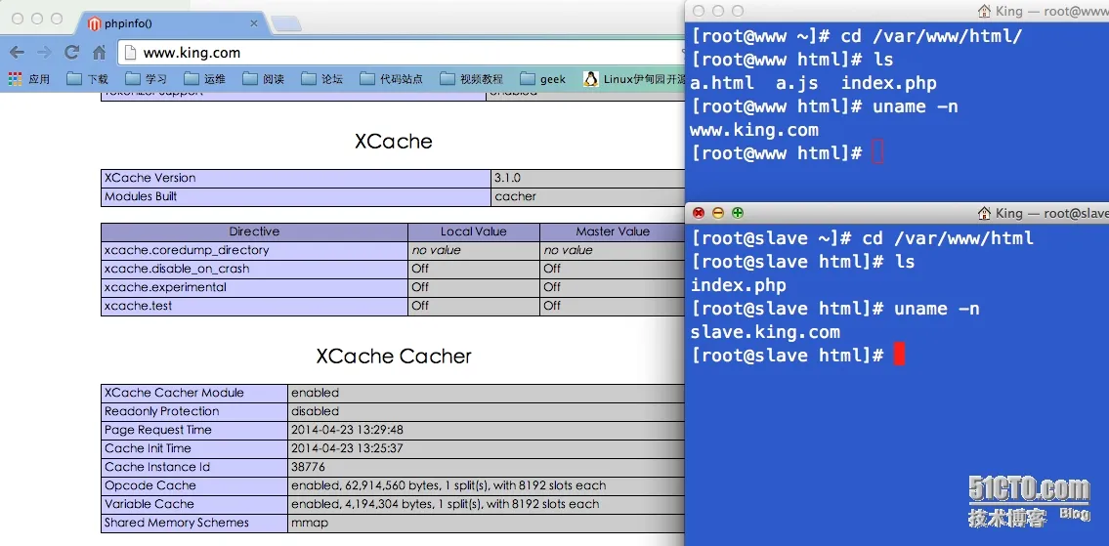Click the yellow minimize button on slave terminal
1109x546 pixels.
click(x=718, y=213)
